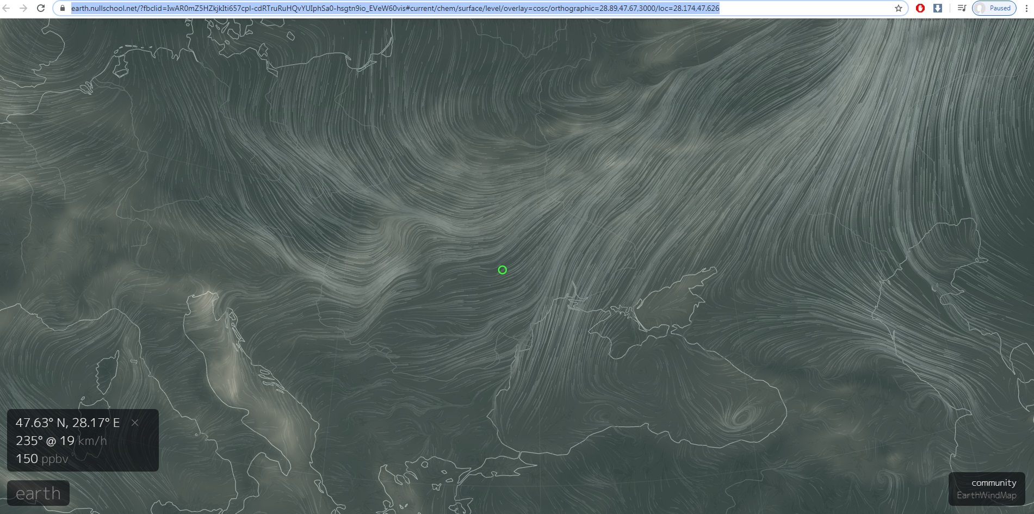This screenshot has height=514, width=1034.
Task: View site security lock information
Action: (63, 8)
